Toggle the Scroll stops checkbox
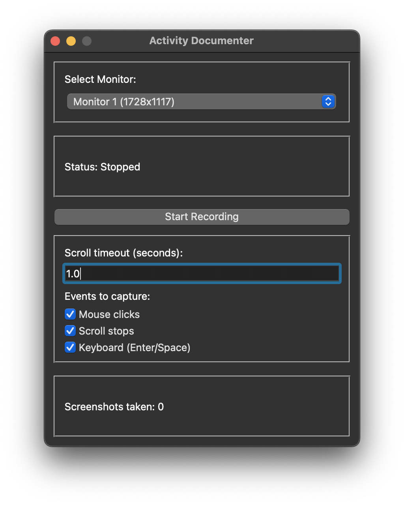Viewport: 404px width, 505px height. pos(70,331)
